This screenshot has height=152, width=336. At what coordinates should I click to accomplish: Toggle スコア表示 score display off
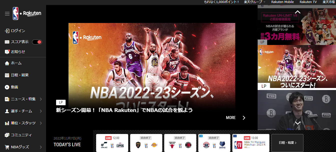coord(37,42)
